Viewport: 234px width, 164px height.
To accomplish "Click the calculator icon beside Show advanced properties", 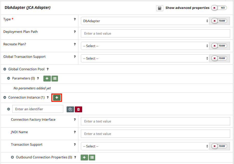I will (159, 8).
